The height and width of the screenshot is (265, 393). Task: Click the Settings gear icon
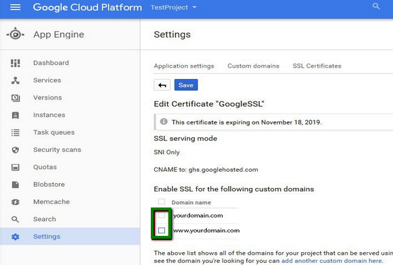coord(16,237)
